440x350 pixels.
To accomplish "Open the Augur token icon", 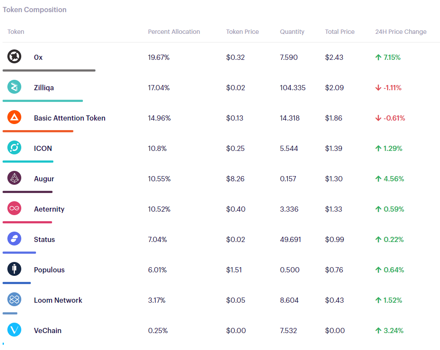I will 14,178.
